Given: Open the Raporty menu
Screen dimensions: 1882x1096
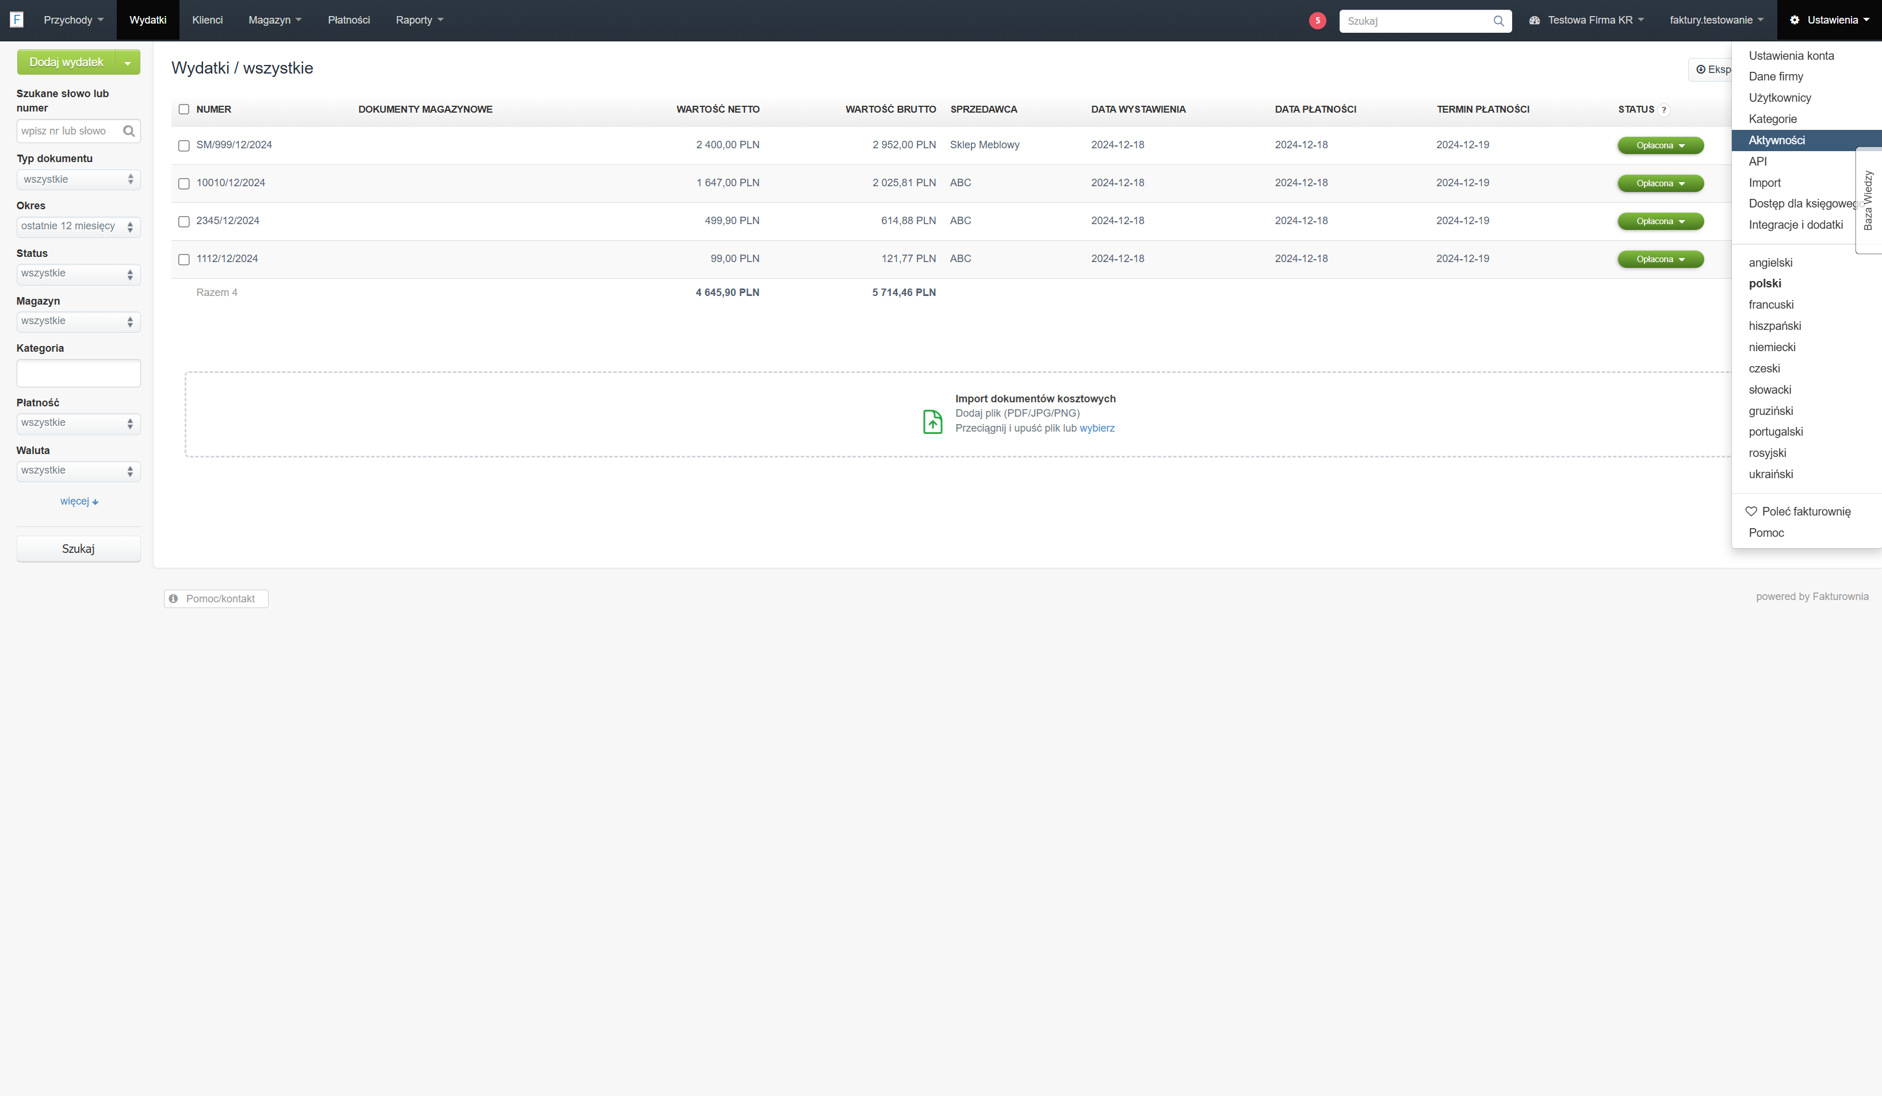Looking at the screenshot, I should click(x=419, y=20).
